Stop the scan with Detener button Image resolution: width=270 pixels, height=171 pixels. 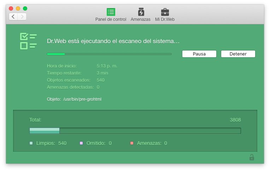point(238,54)
